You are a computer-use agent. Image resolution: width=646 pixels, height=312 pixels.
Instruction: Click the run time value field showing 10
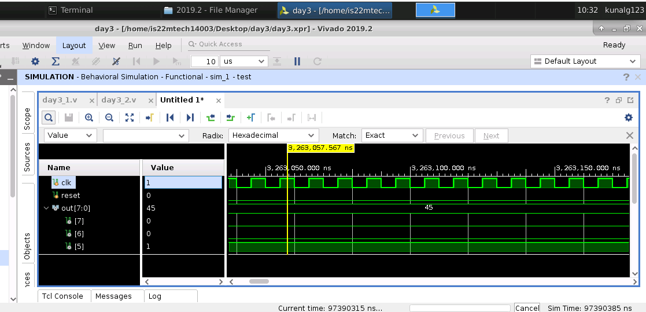tap(205, 61)
